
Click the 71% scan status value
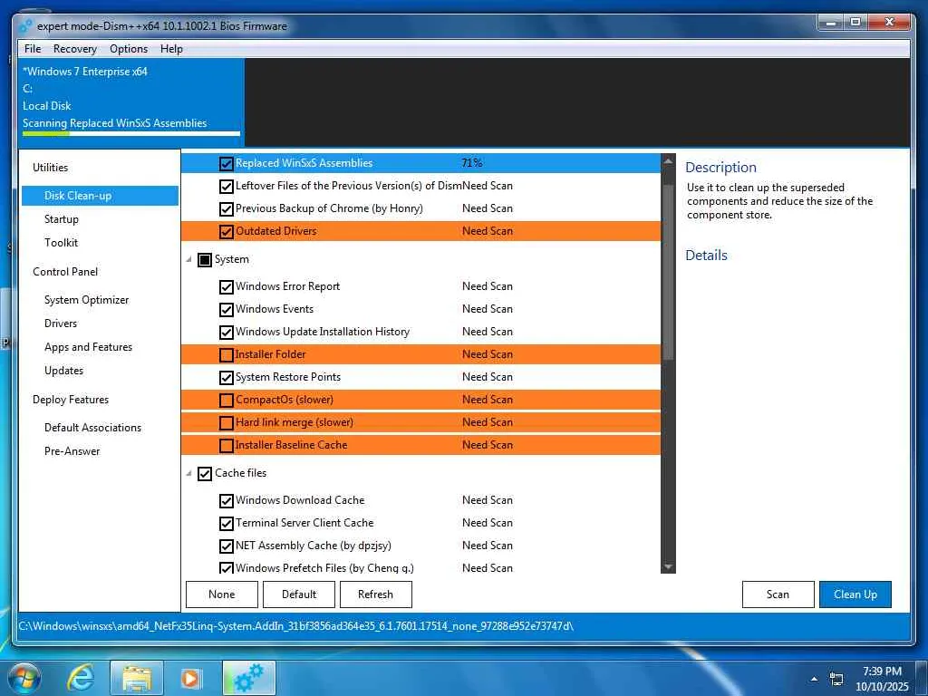471,163
